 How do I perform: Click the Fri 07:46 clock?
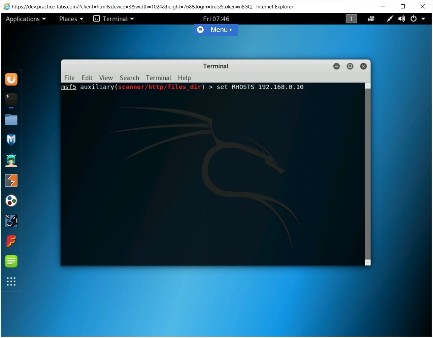tap(216, 19)
